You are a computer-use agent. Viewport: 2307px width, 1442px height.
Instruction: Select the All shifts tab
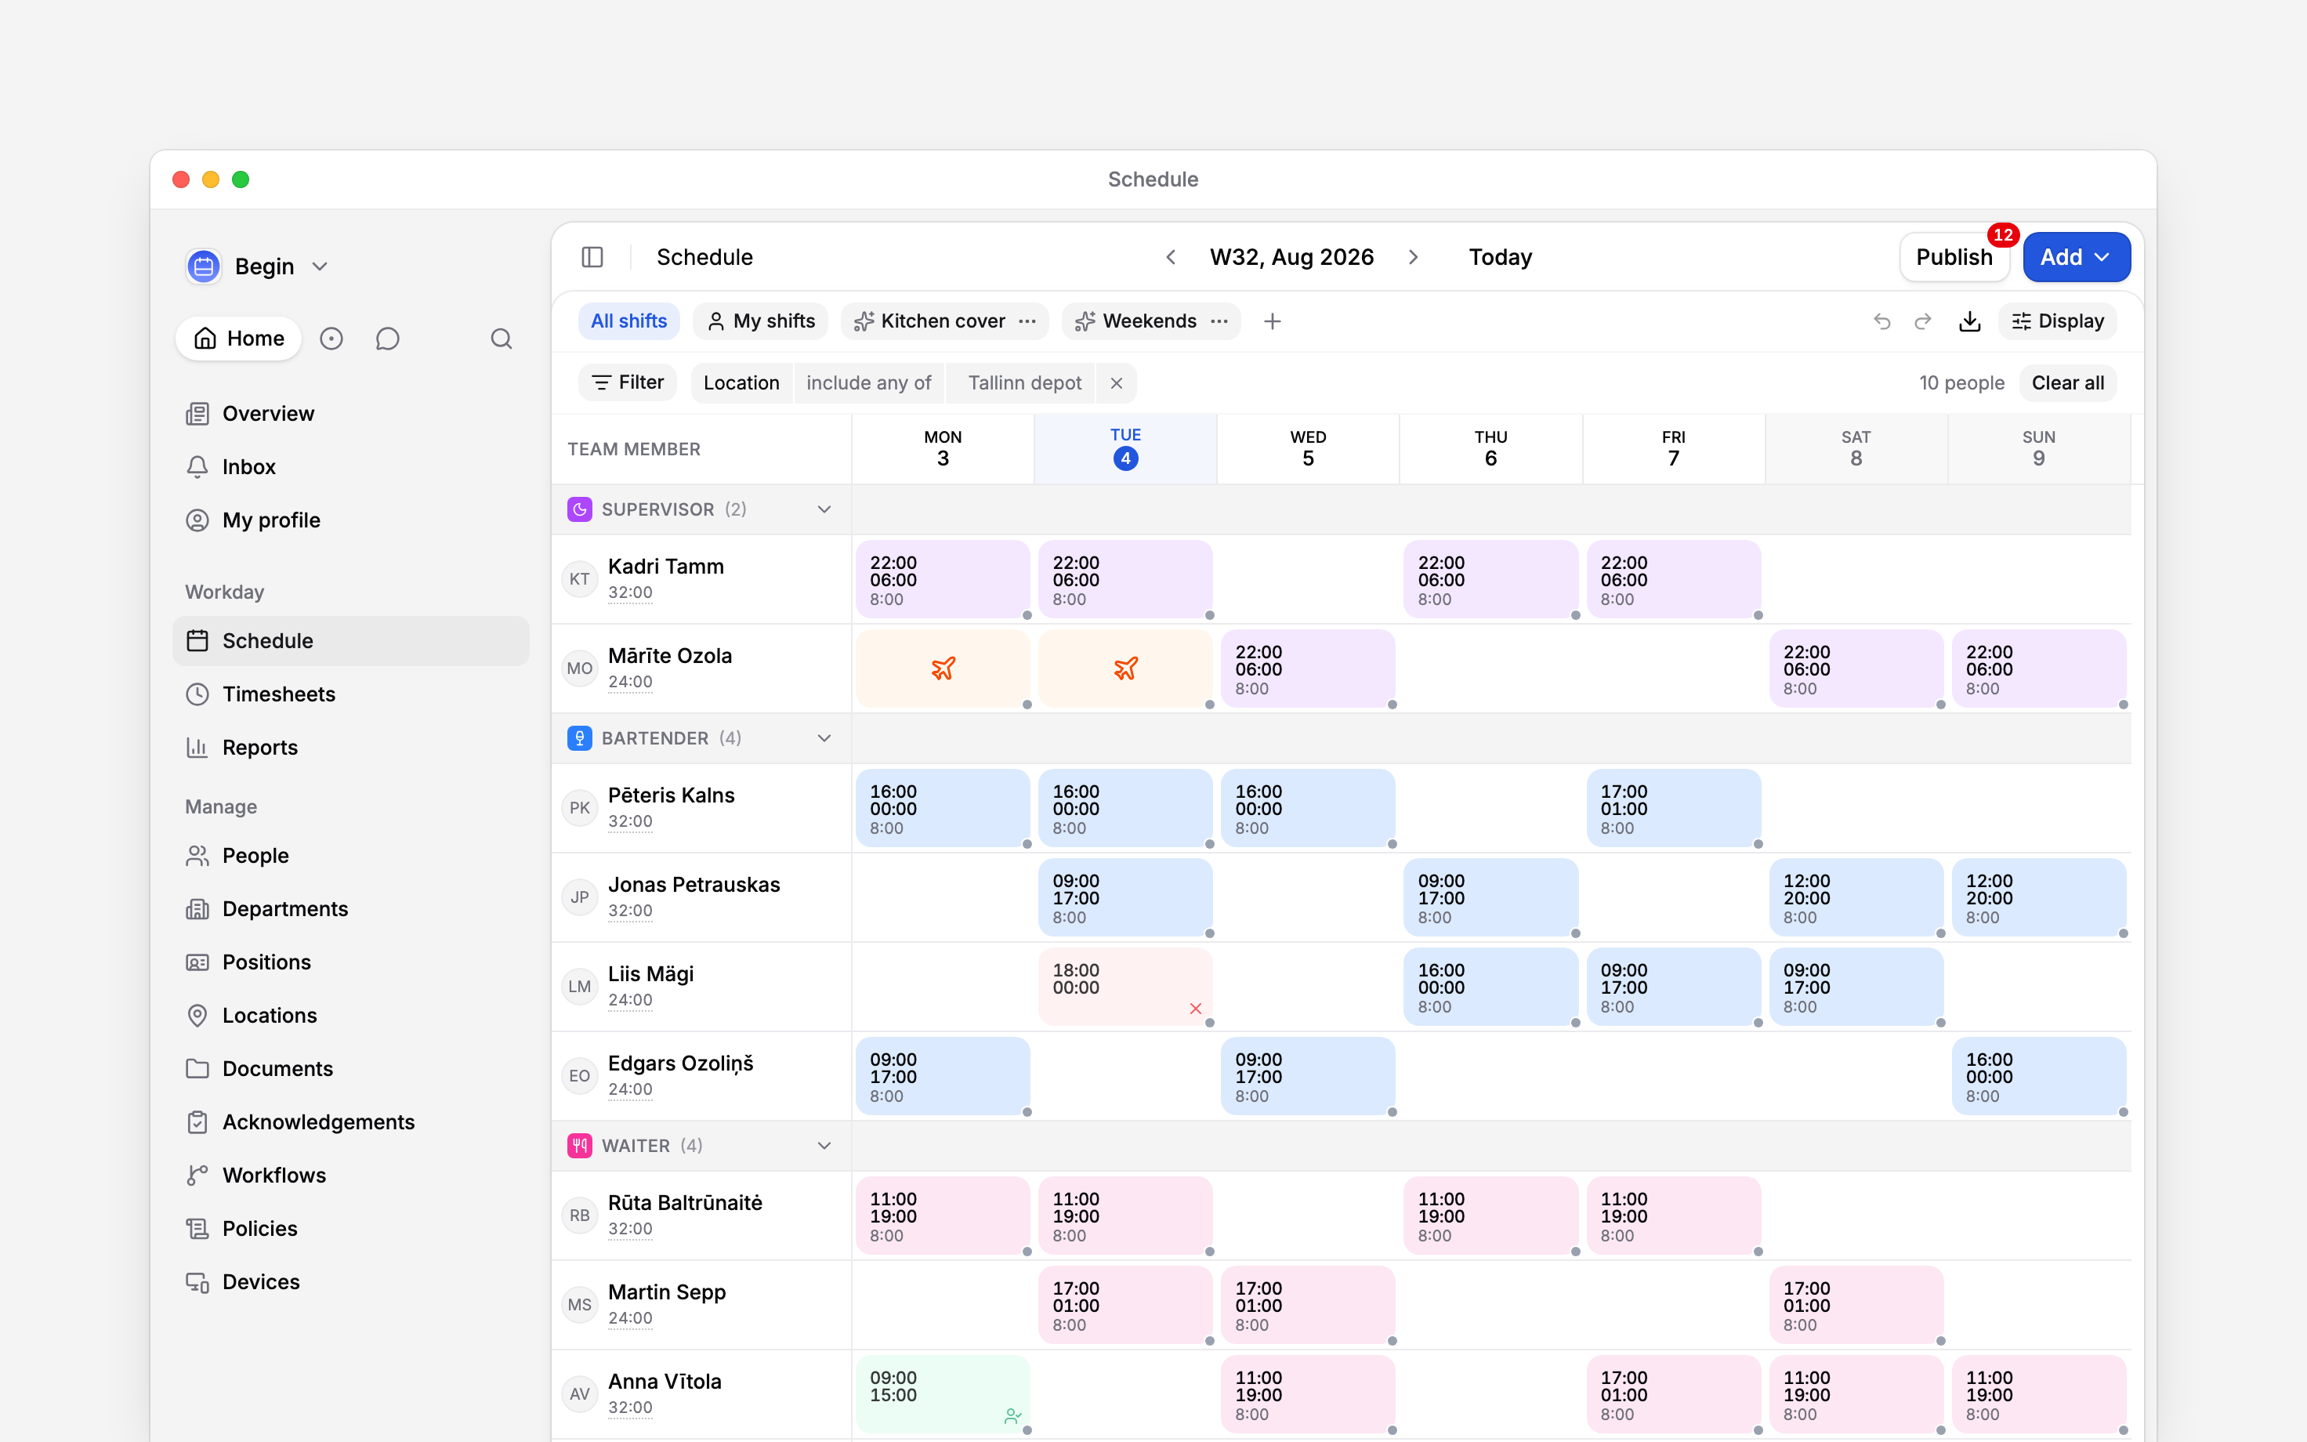pyautogui.click(x=628, y=321)
